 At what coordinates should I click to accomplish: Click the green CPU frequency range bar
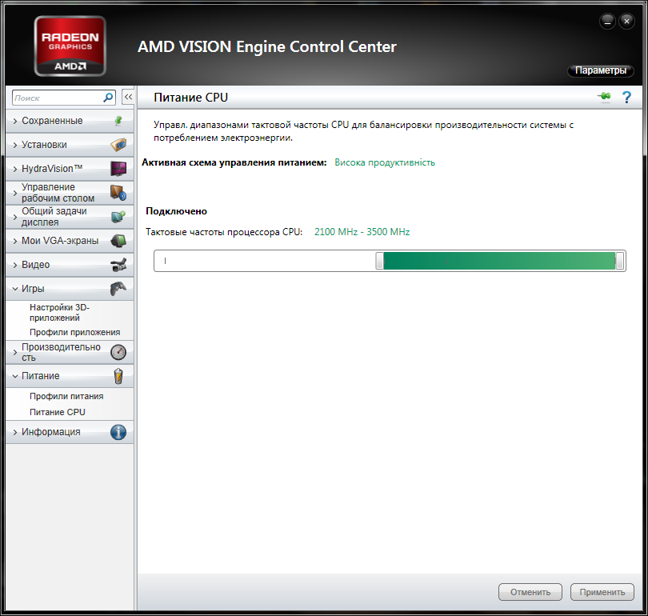tap(499, 261)
